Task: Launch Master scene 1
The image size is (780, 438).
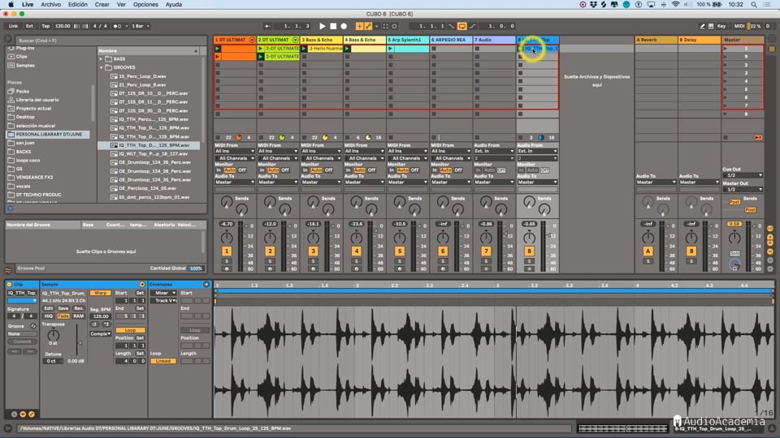Action: (726, 49)
